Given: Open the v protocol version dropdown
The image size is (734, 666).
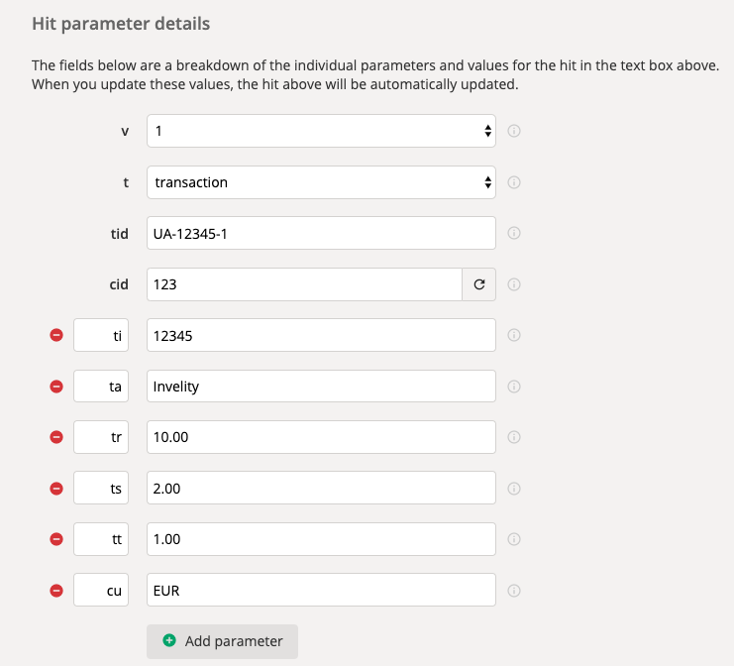Looking at the screenshot, I should click(x=321, y=131).
